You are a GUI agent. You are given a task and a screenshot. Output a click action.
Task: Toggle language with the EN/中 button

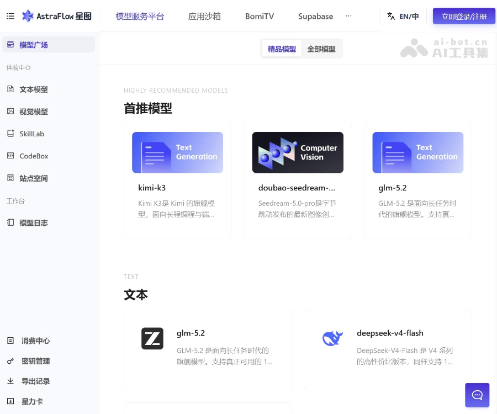click(x=403, y=16)
